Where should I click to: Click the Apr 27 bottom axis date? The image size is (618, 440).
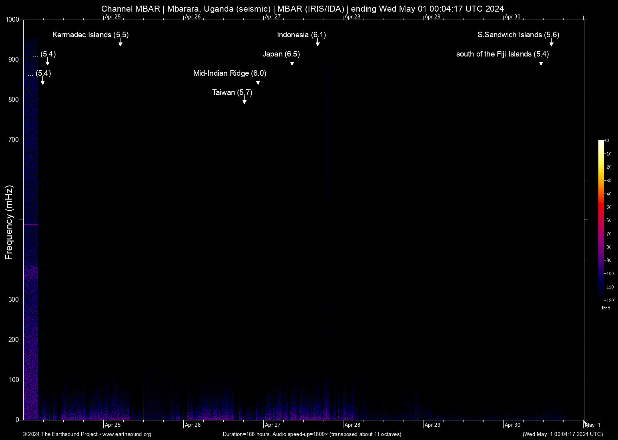click(273, 425)
